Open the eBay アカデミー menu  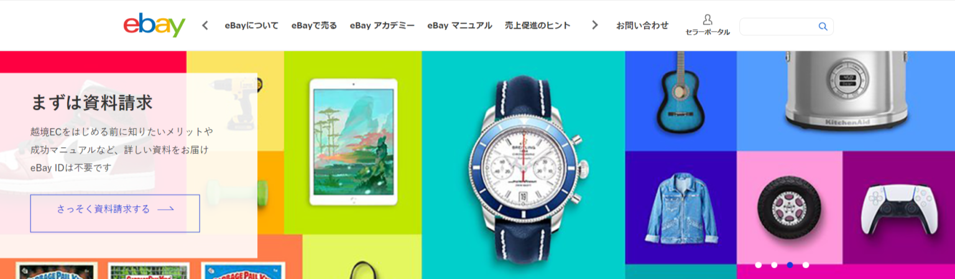click(382, 25)
